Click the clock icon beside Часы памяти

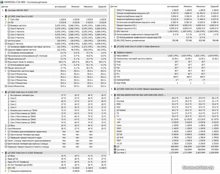pos(114,56)
